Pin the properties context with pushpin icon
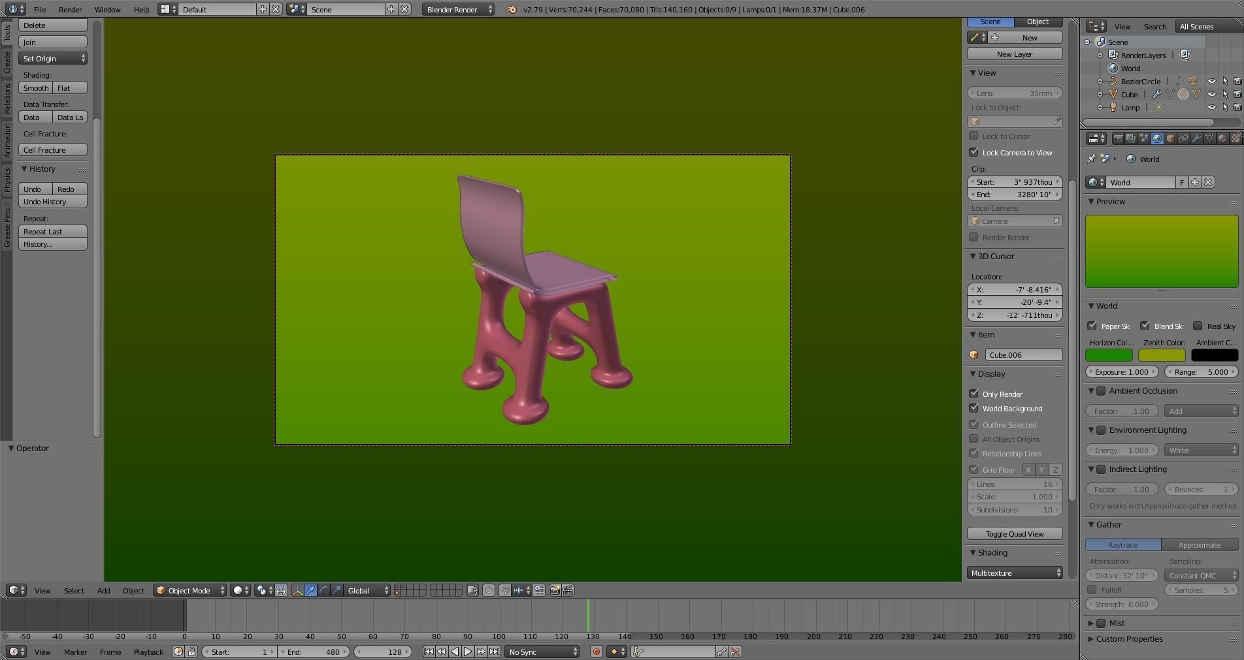This screenshot has width=1244, height=660. tap(1091, 159)
